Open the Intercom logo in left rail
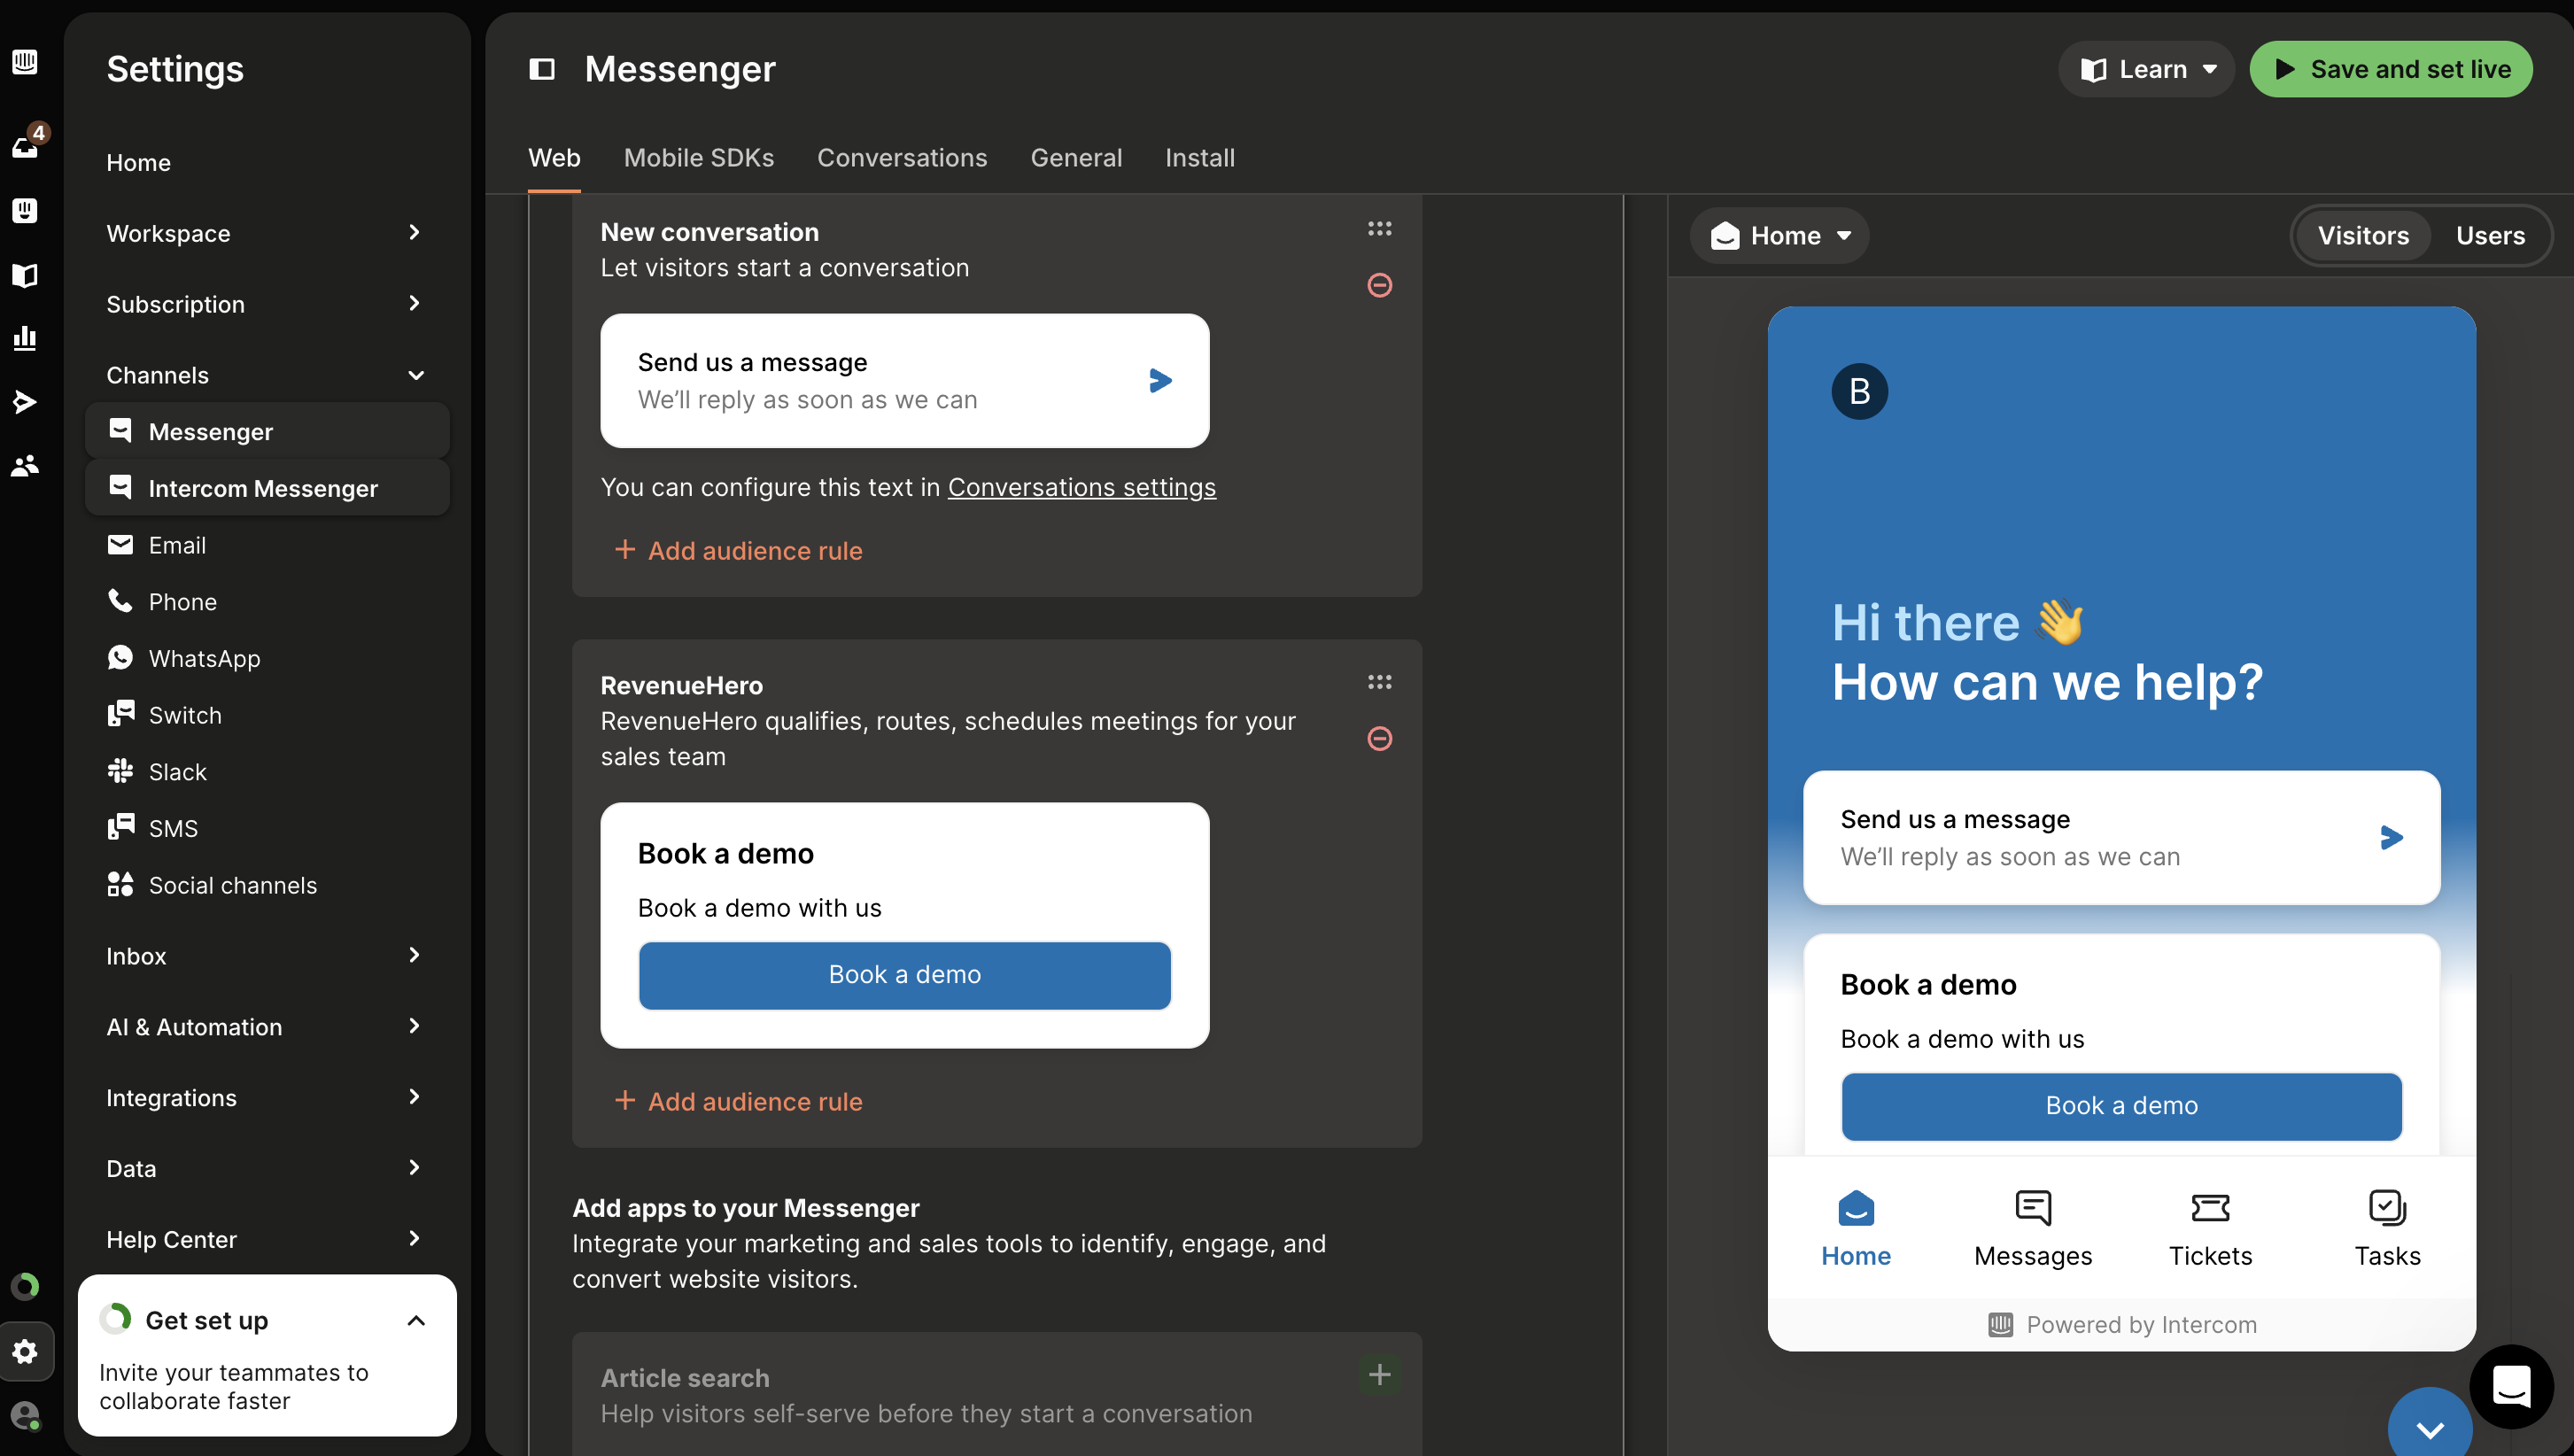Screen dimensions: 2574x1456 pyautogui.click(x=25, y=62)
